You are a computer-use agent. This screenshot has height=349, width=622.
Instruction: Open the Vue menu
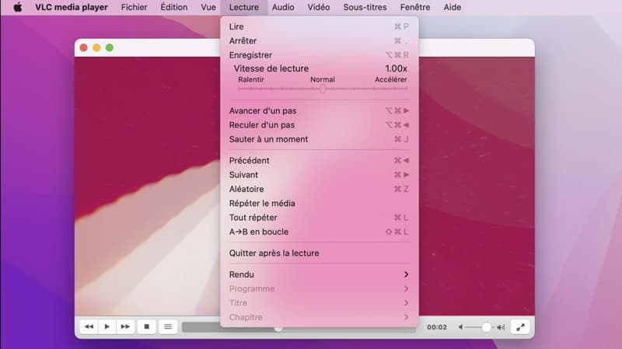[208, 7]
